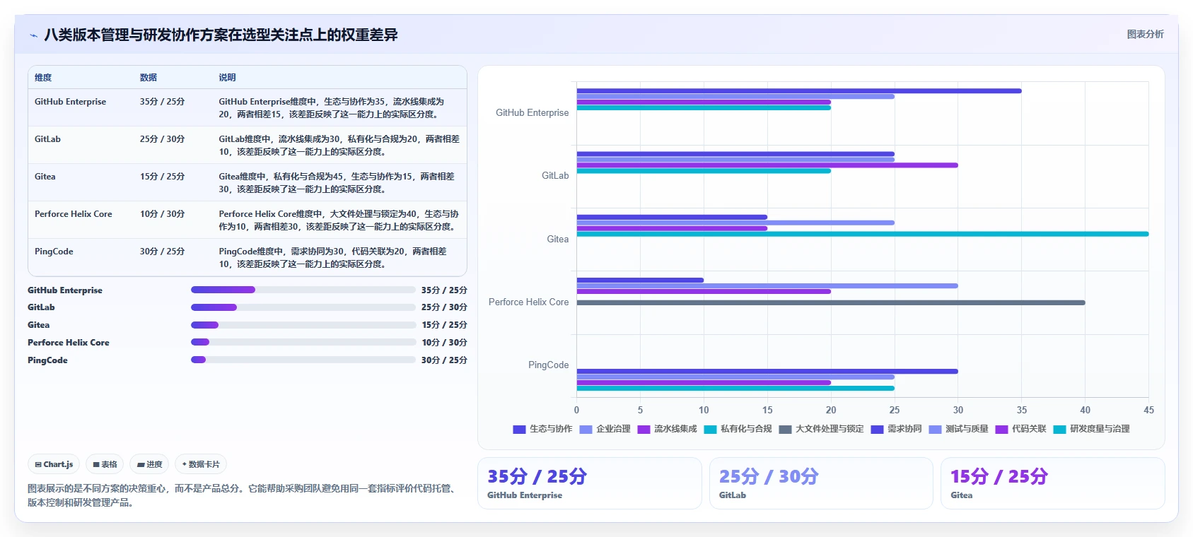
Task: Click GitLab's purple bar reaching 30
Action: [767, 165]
